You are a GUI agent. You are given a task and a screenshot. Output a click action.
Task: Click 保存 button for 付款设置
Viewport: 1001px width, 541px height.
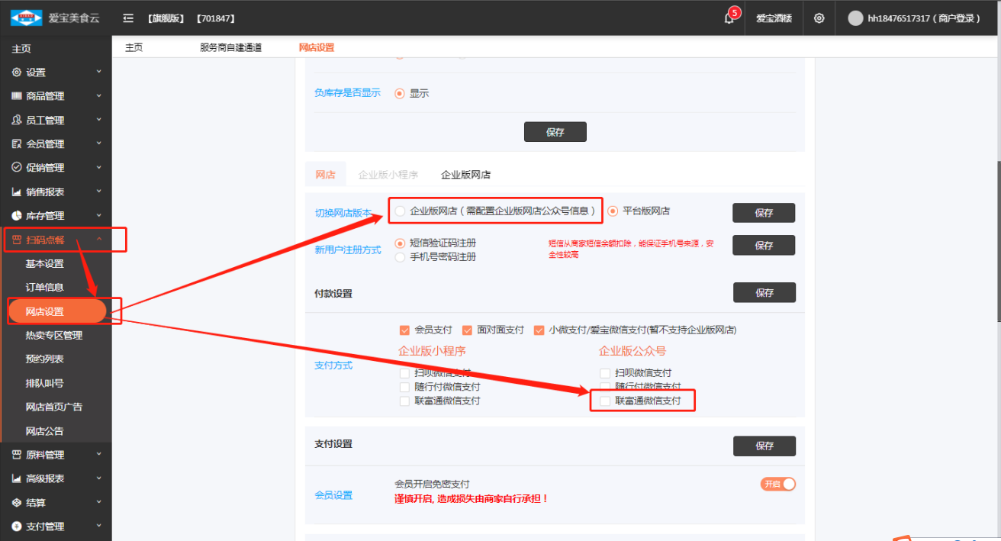(764, 292)
